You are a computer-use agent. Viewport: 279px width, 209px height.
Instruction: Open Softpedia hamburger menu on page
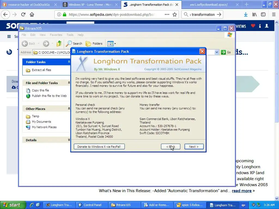pos(9,36)
